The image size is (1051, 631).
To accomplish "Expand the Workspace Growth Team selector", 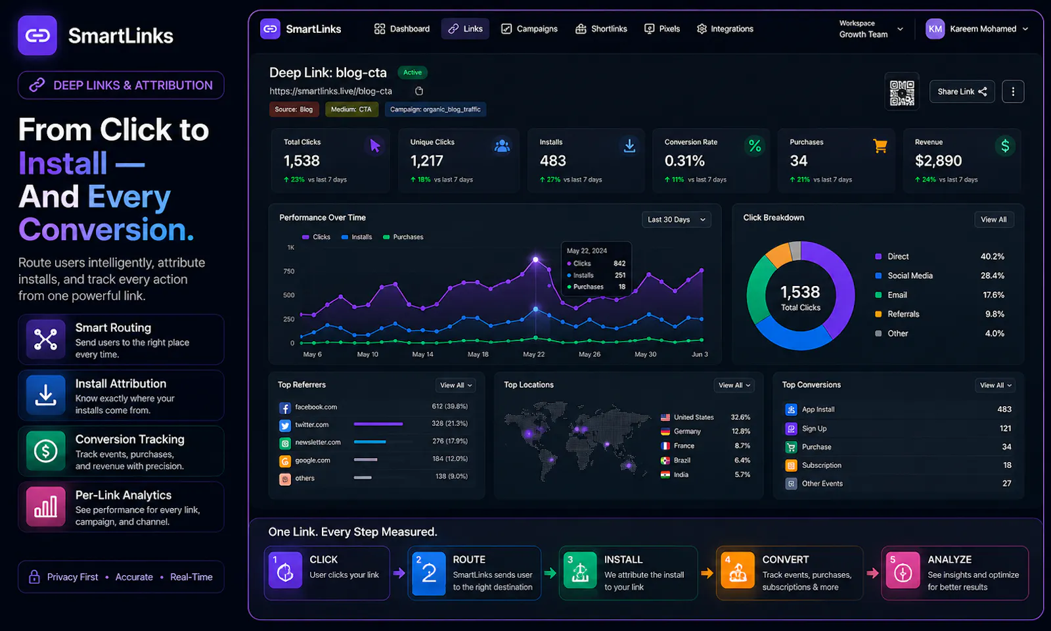I will (871, 29).
